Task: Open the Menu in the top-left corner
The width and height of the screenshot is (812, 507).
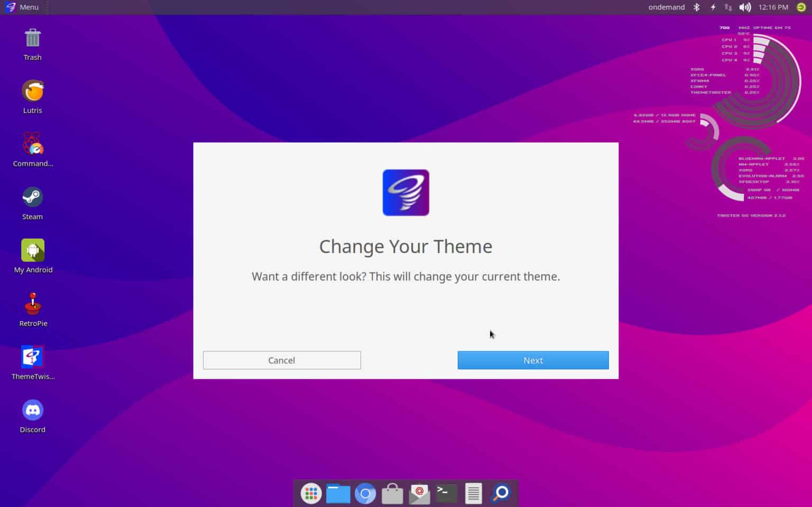Action: (22, 7)
